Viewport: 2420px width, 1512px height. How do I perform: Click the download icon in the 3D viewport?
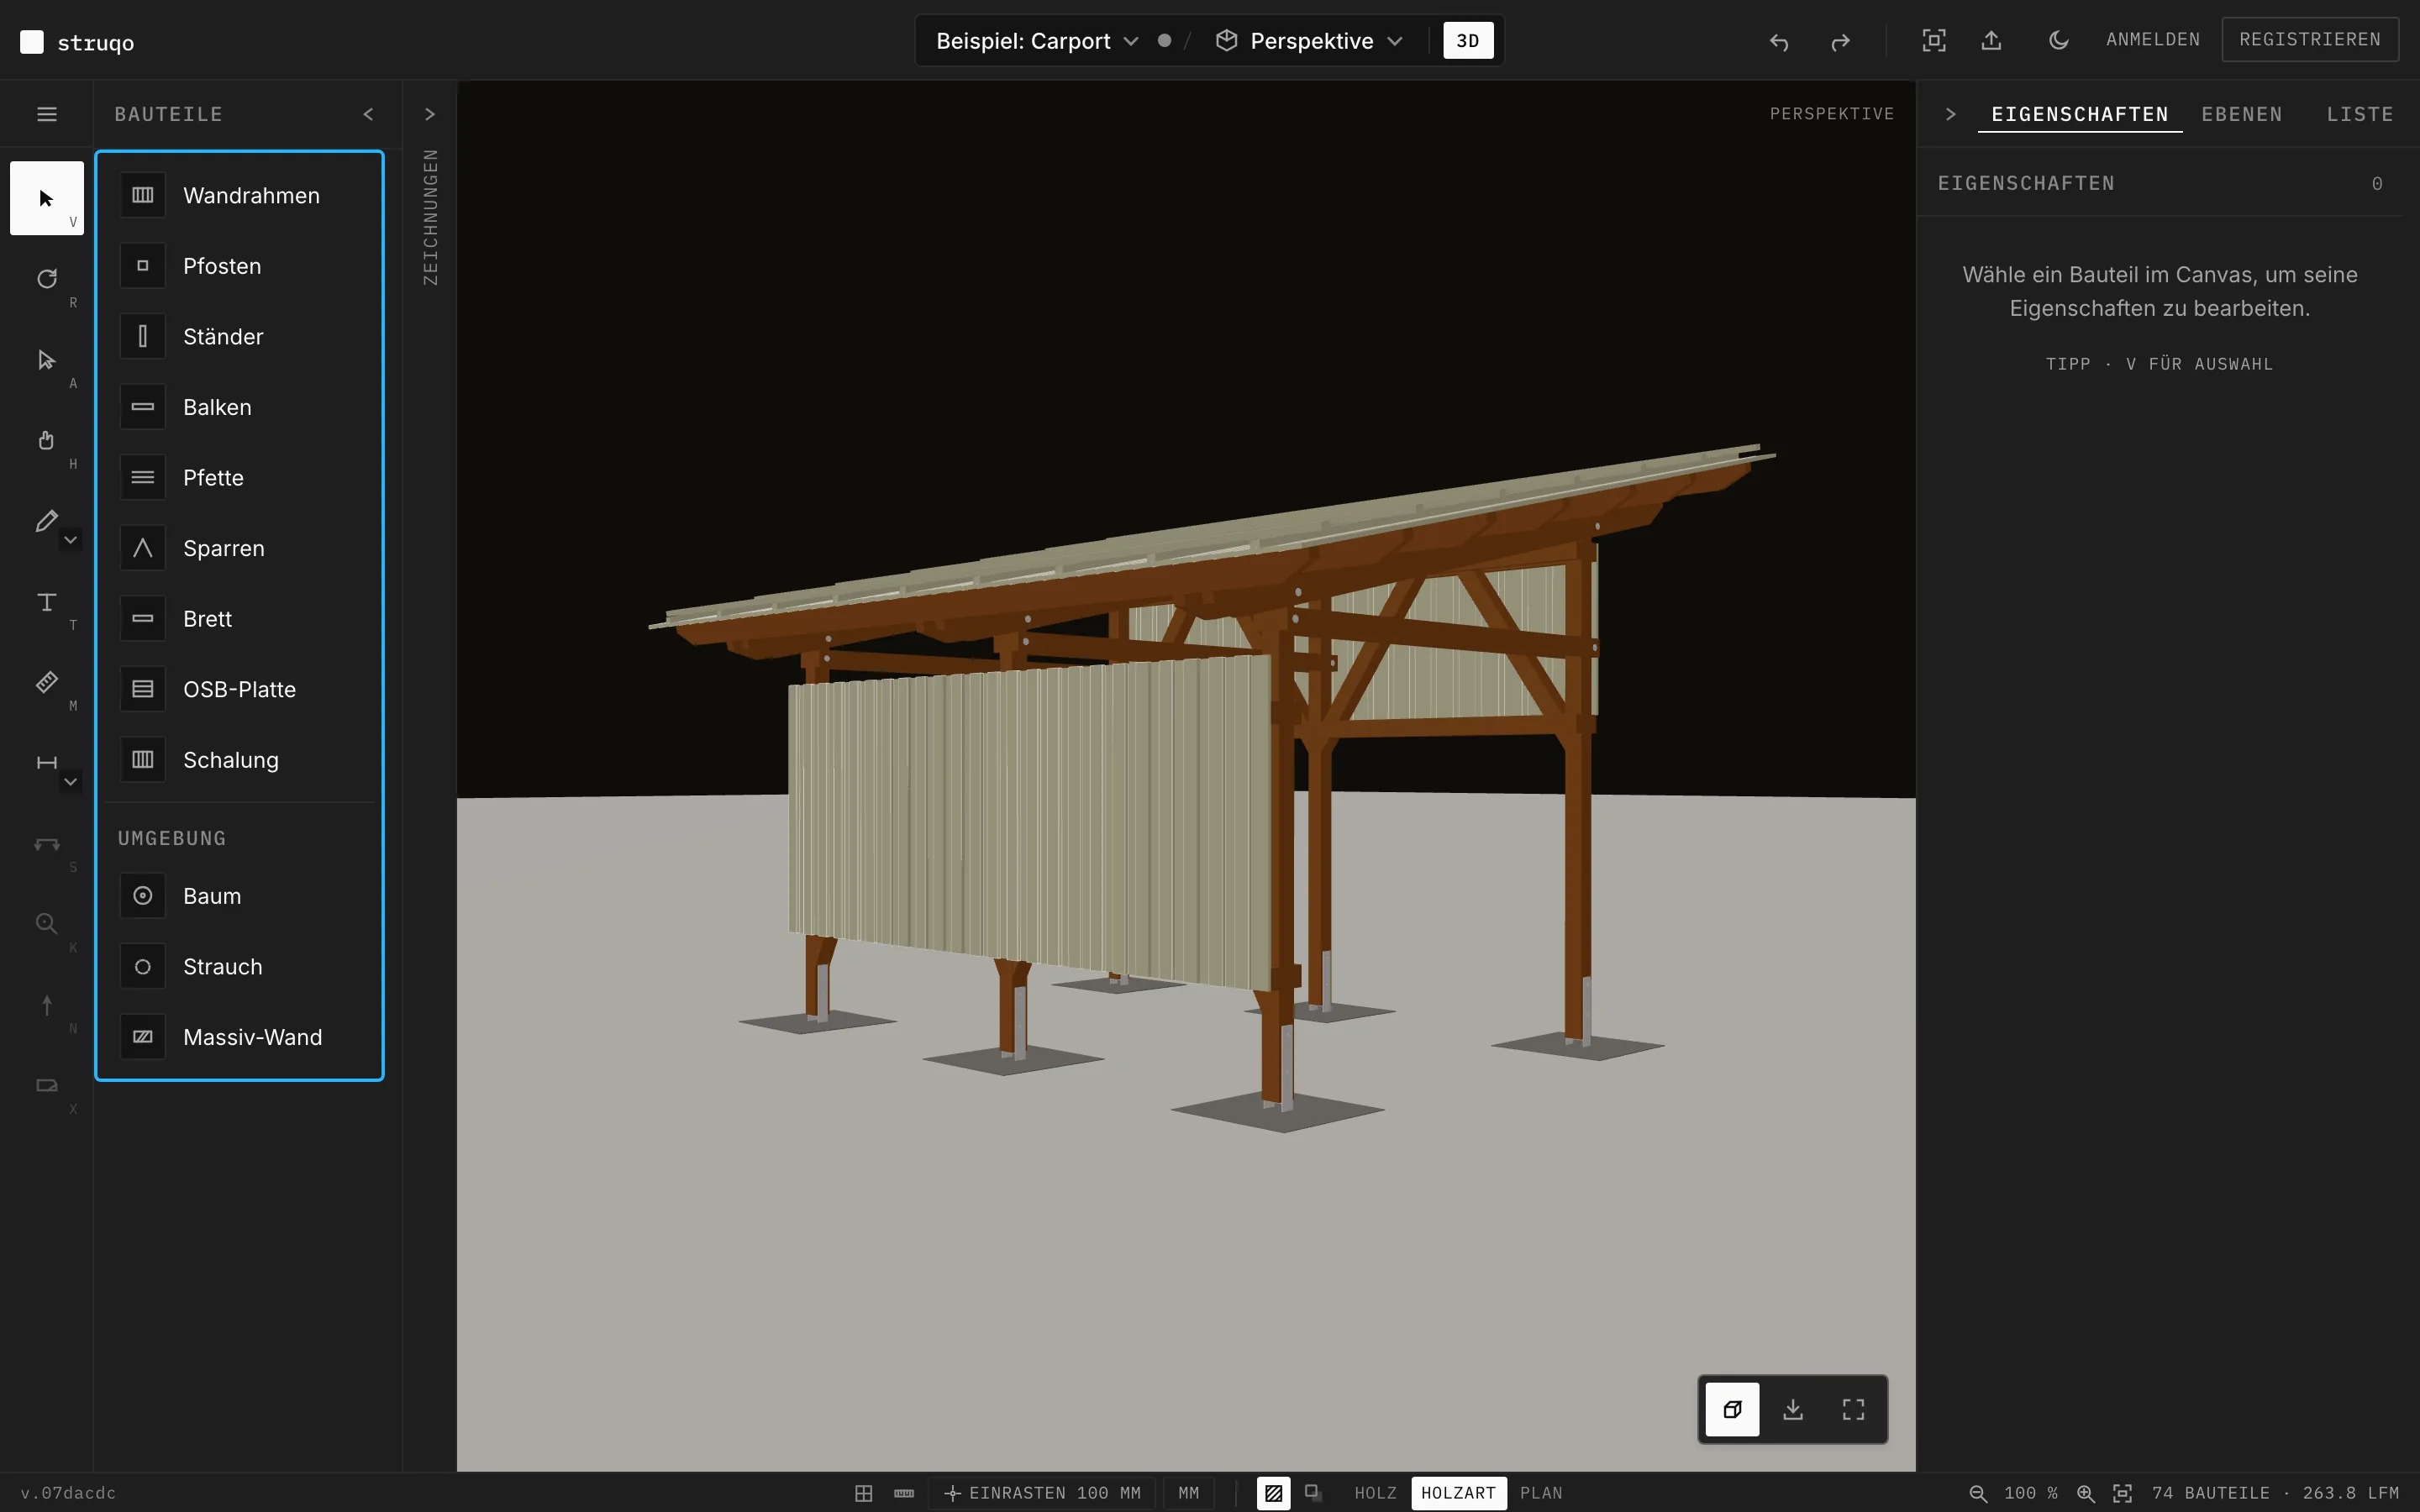point(1793,1409)
